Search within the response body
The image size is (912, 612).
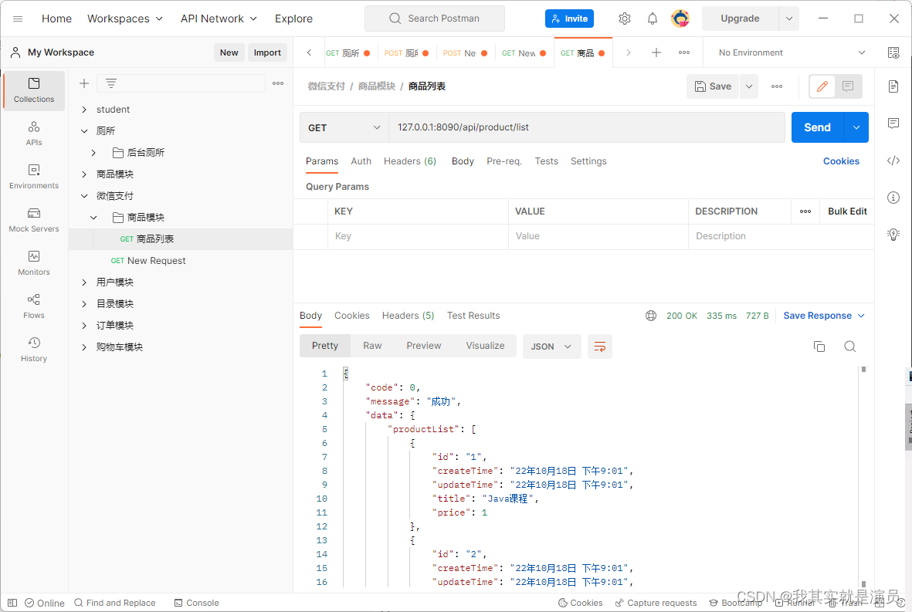[849, 347]
